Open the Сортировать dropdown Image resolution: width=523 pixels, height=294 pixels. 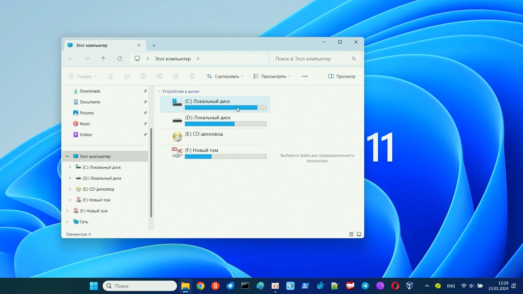[225, 76]
